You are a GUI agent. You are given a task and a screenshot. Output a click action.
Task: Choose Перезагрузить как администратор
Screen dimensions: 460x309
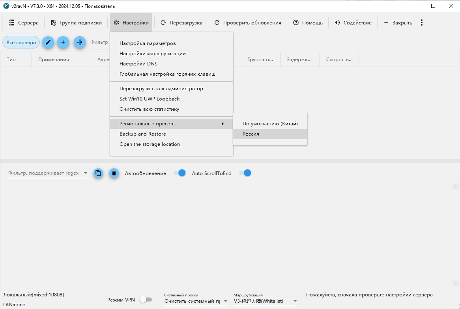[172, 89]
